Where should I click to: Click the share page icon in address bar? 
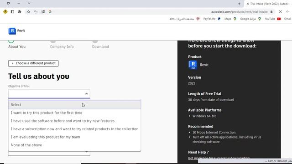[x=36, y=12]
